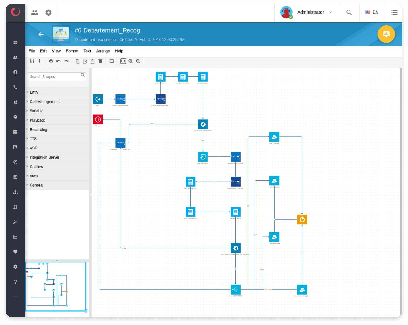Go back using the header back arrow

[41, 34]
